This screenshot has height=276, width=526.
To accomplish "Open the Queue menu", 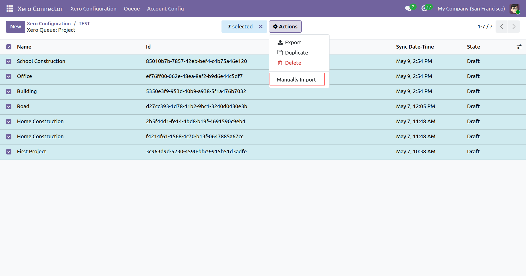I will 132,9.
